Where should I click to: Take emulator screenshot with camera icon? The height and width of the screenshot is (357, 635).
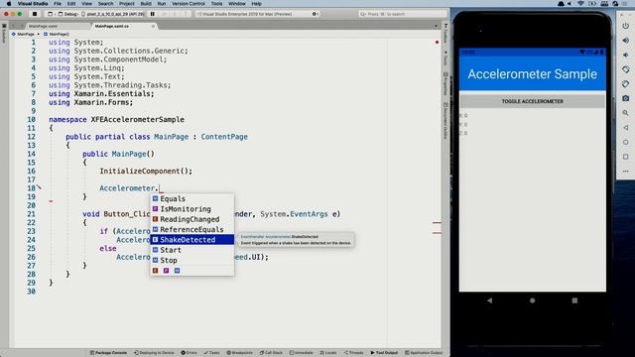(x=626, y=98)
